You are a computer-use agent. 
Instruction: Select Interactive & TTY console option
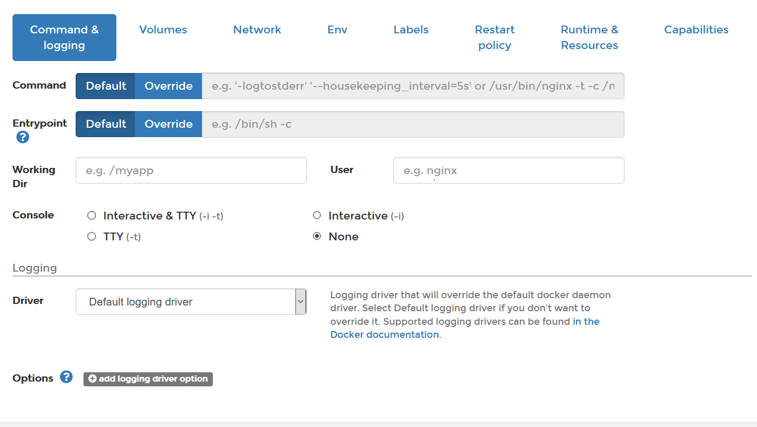pos(92,215)
